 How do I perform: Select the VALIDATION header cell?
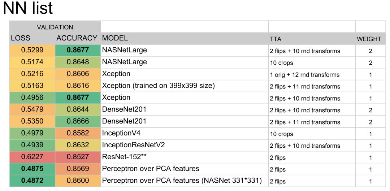click(x=55, y=27)
